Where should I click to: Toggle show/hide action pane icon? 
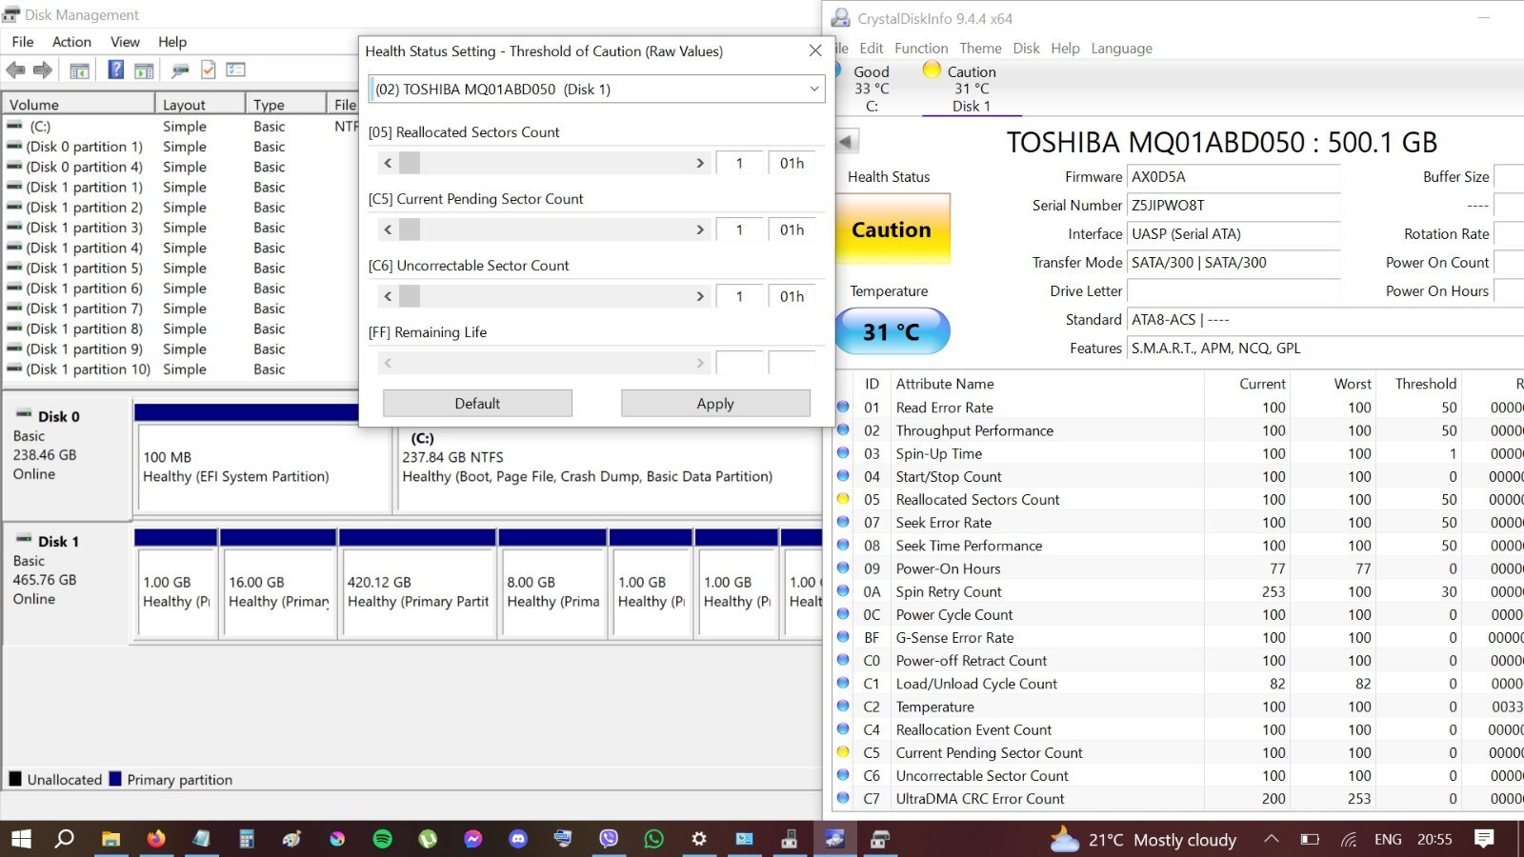(x=144, y=70)
